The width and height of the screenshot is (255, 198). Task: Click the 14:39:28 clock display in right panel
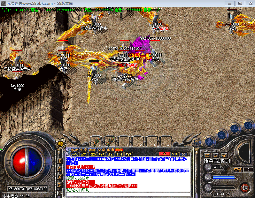coord(222,194)
